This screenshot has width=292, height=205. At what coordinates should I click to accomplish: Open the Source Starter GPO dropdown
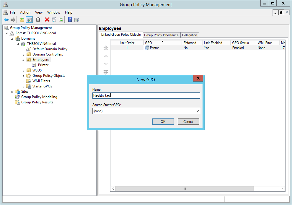[197, 111]
